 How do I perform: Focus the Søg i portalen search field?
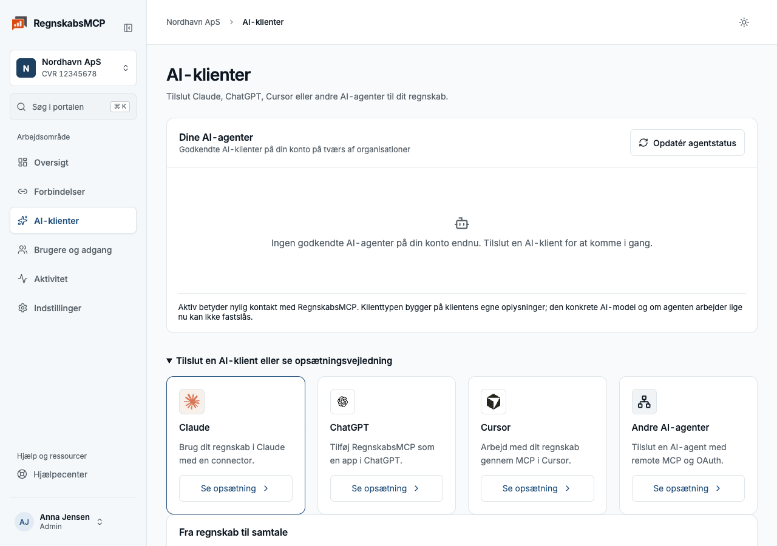73,107
